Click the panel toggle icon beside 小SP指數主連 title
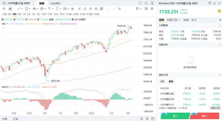This screenshot has height=121, width=222. (4, 3)
